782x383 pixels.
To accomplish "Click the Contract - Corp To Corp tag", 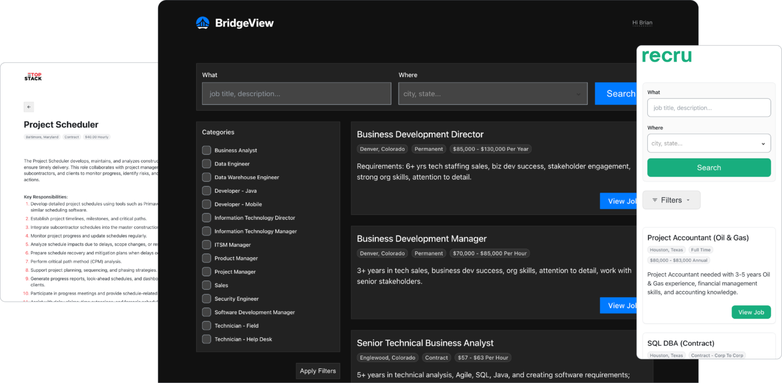I will pyautogui.click(x=717, y=355).
